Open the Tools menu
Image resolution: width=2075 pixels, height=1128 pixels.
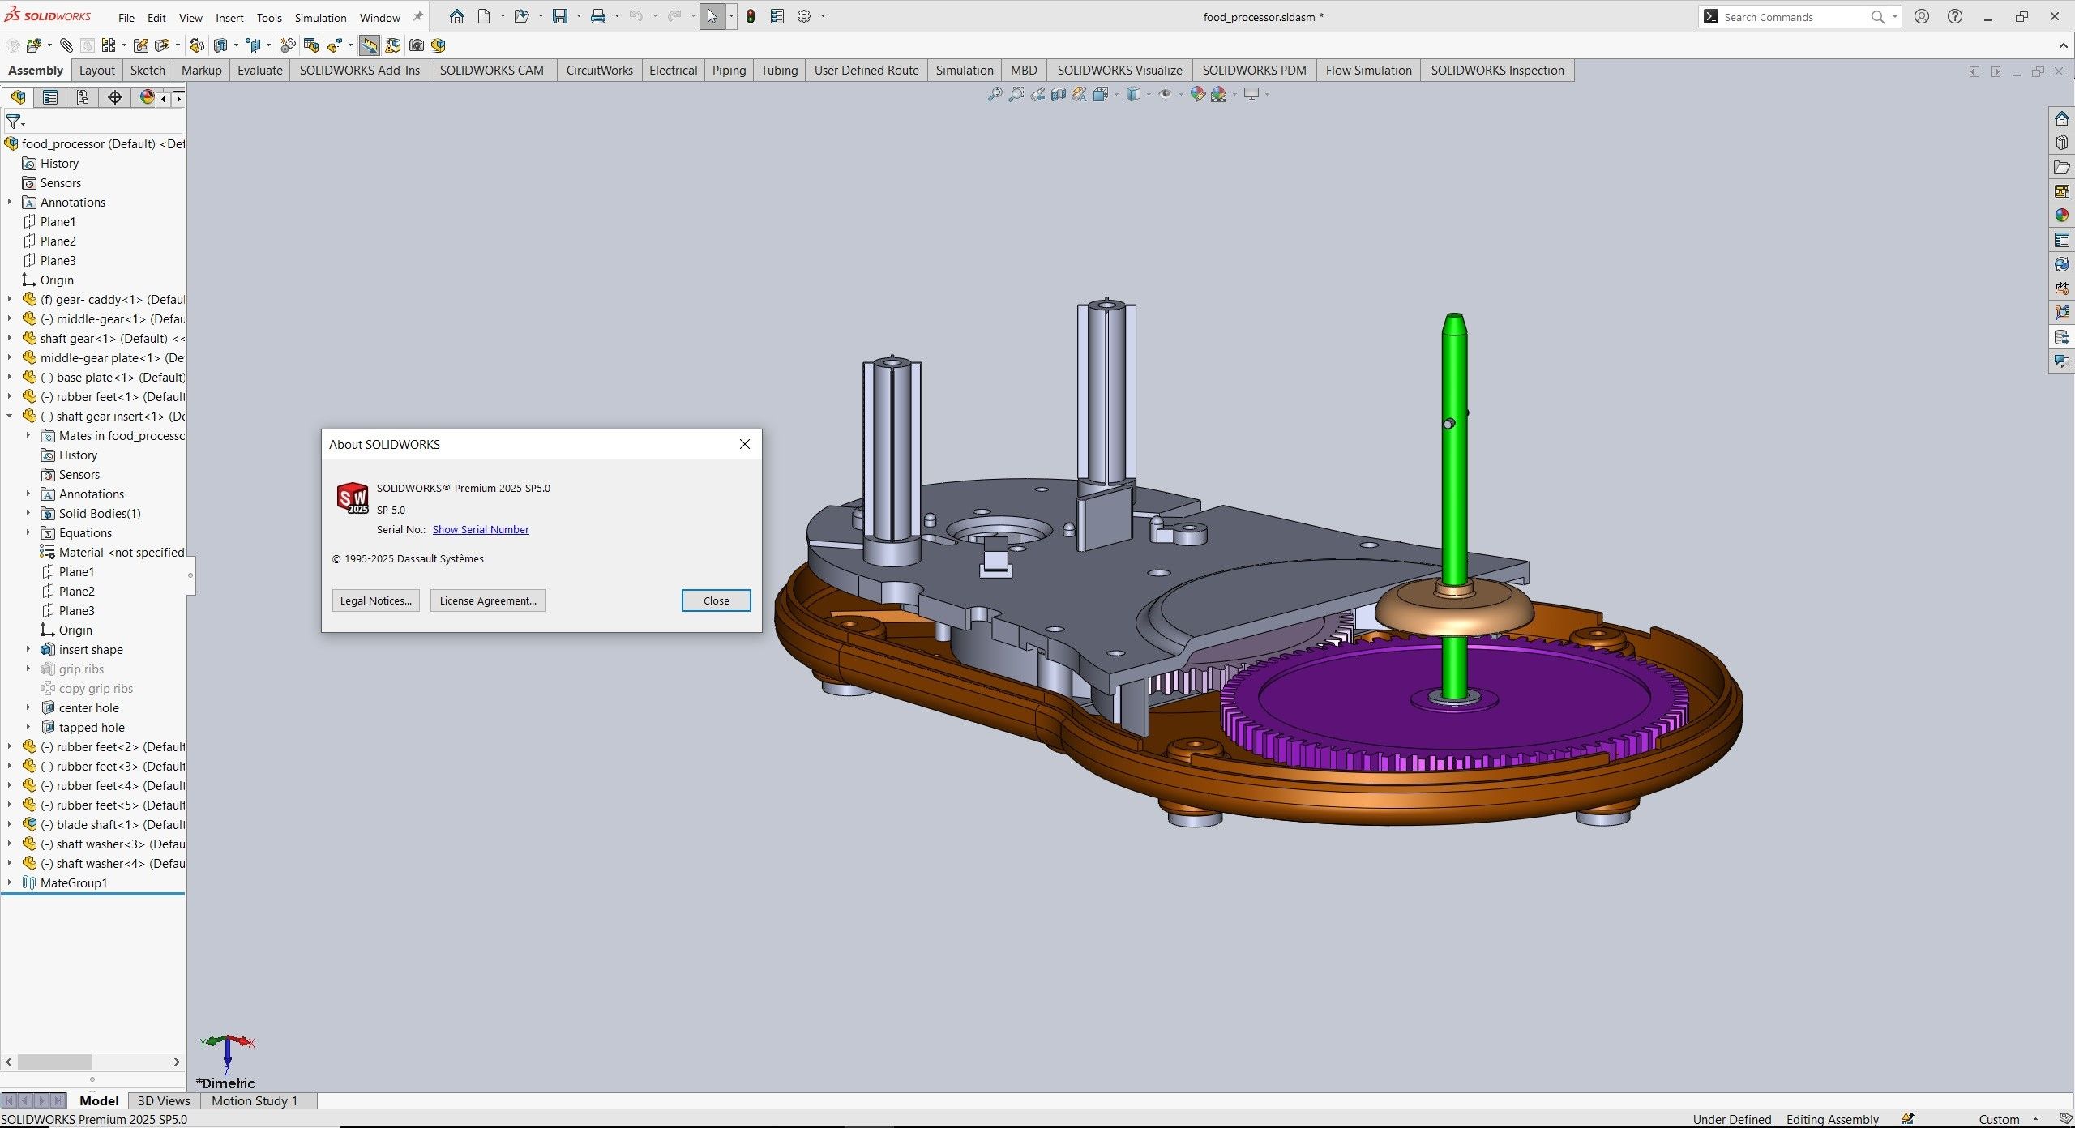pyautogui.click(x=269, y=16)
